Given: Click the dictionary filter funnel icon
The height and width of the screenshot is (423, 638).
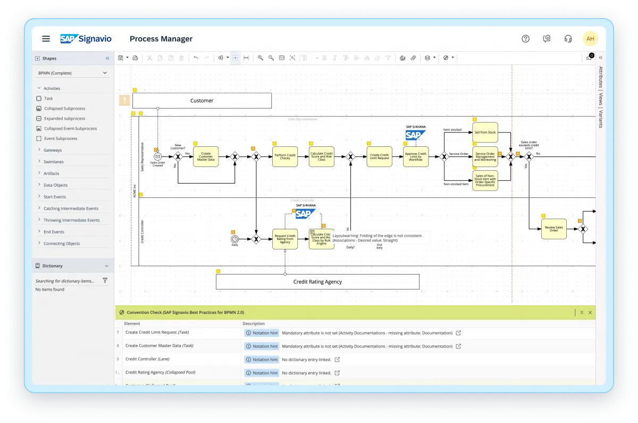Looking at the screenshot, I should 105,280.
